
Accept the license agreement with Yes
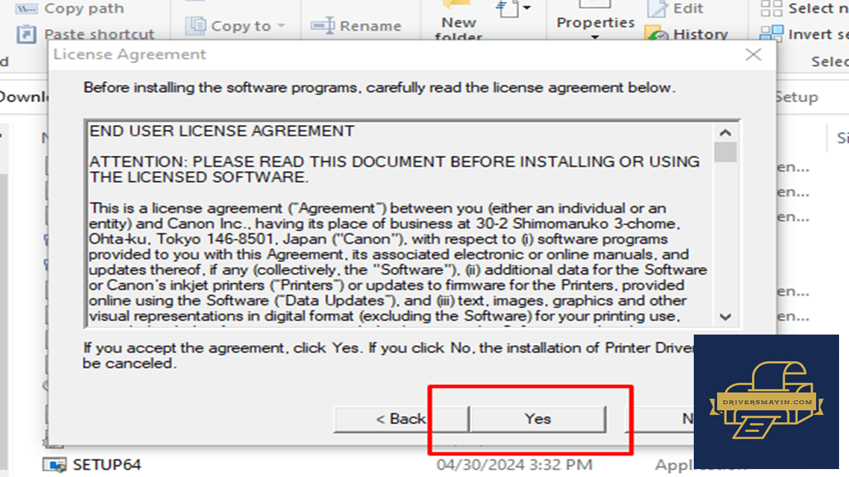[537, 419]
